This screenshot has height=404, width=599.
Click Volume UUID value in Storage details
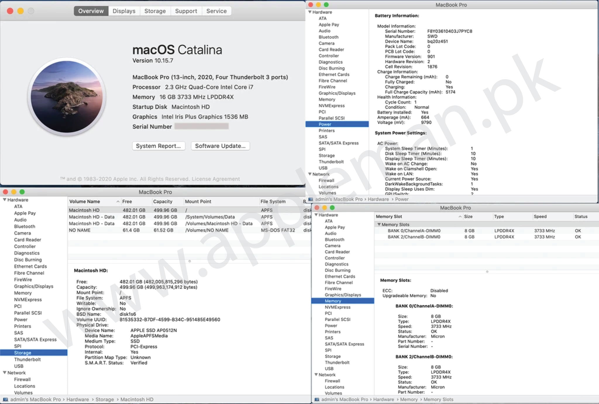coord(170,320)
